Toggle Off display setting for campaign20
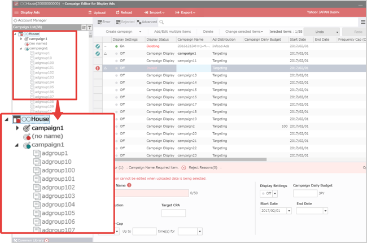Viewport: 367px width, 243px height. pos(120,133)
